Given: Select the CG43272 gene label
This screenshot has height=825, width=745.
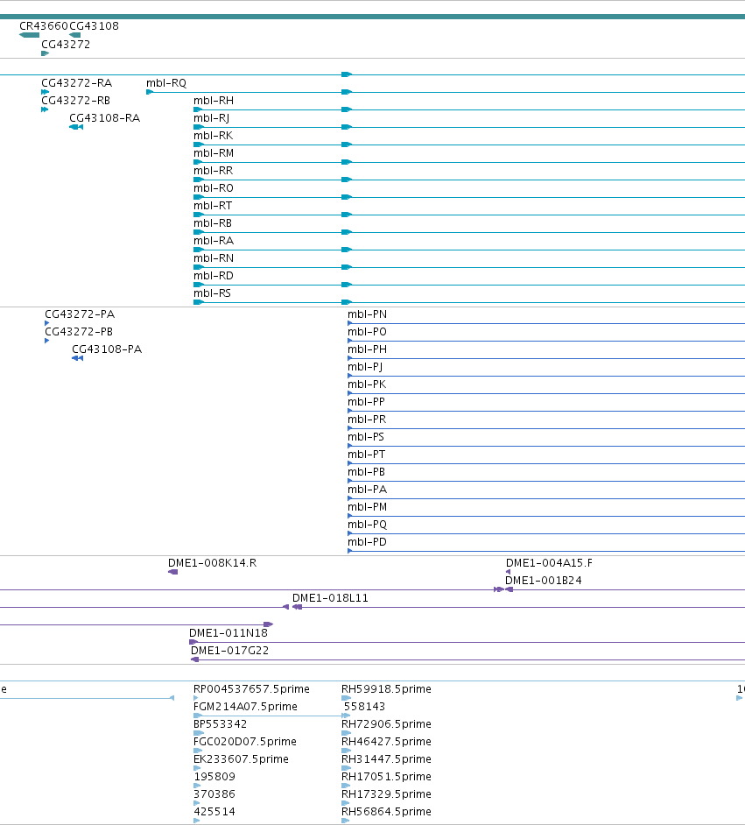Looking at the screenshot, I should tap(66, 44).
